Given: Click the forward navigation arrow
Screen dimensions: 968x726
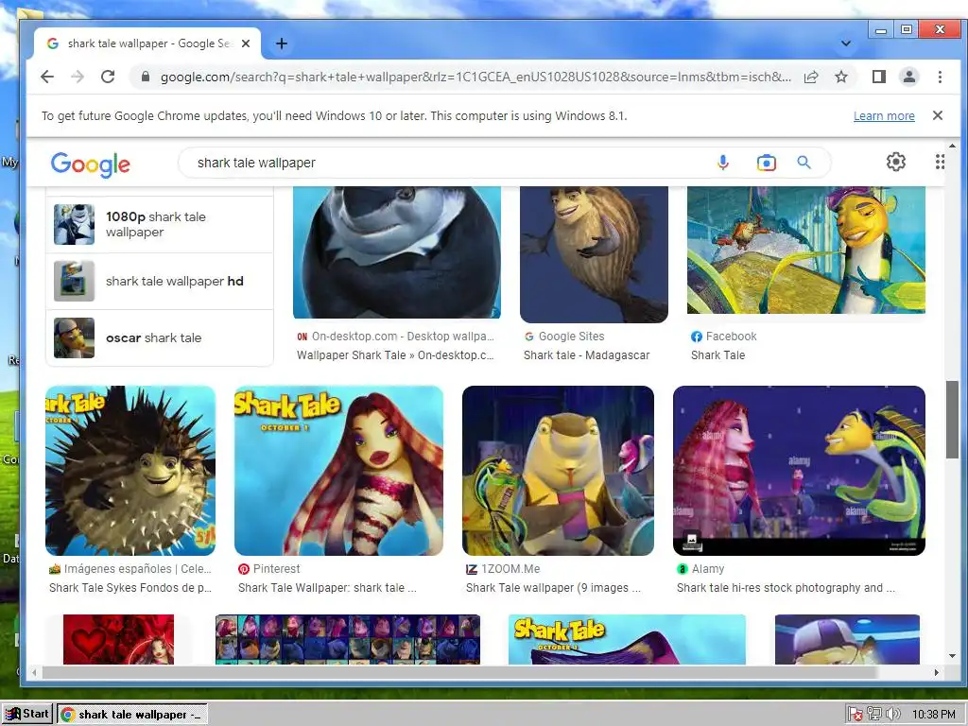Looking at the screenshot, I should coord(78,77).
